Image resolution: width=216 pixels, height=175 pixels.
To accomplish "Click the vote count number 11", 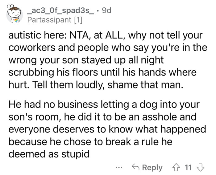I will [188, 168].
